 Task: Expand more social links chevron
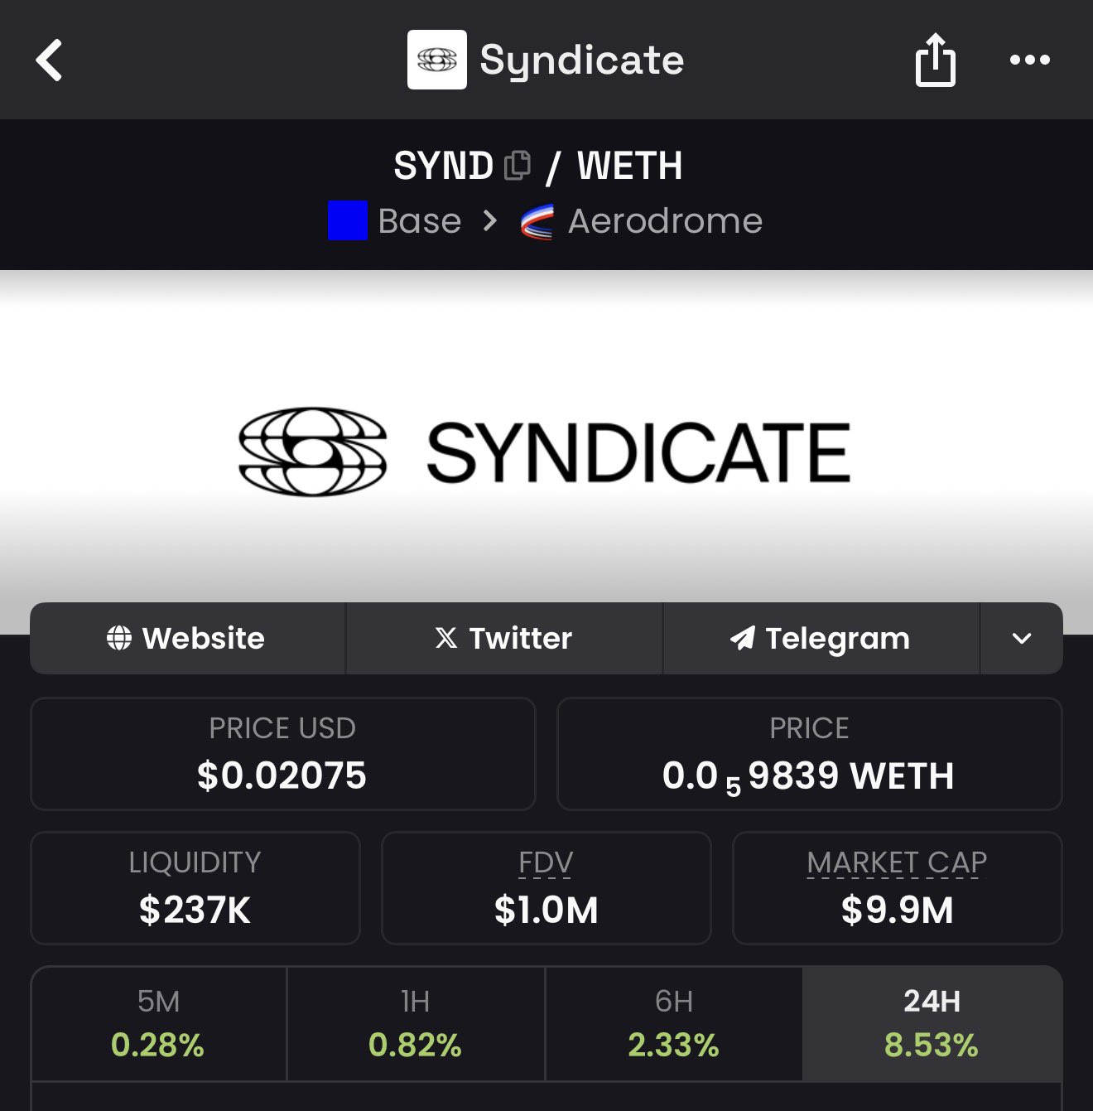(1021, 638)
